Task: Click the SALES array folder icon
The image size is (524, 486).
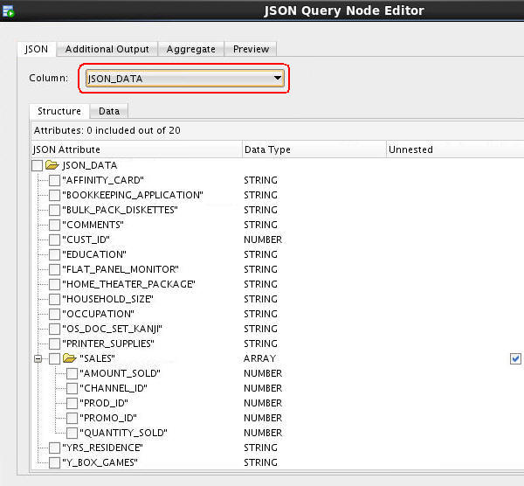Action: coord(69,358)
